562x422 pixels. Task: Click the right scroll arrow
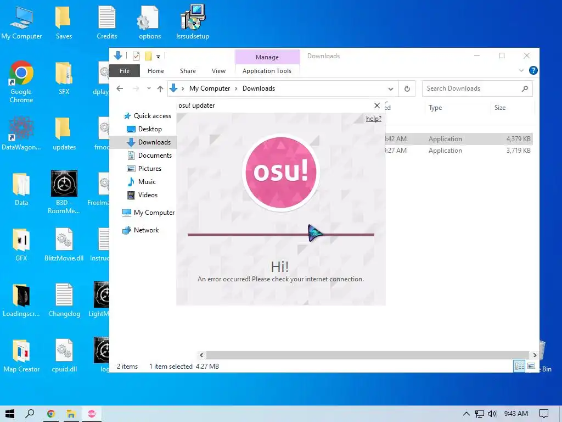(535, 356)
